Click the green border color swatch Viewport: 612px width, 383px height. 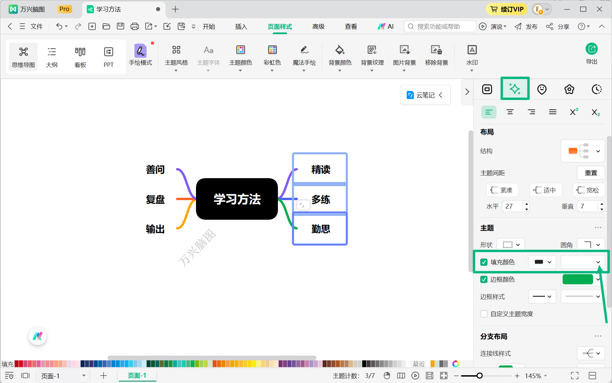pos(577,279)
